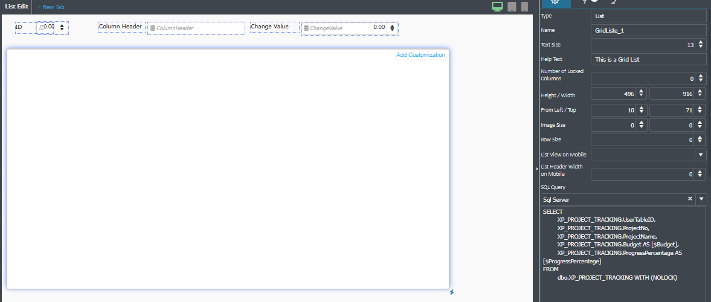This screenshot has width=711, height=302.
Task: Switch to phone device preview
Action: pyautogui.click(x=524, y=7)
